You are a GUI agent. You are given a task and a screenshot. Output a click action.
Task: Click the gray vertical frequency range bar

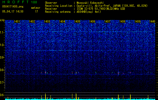5,78
